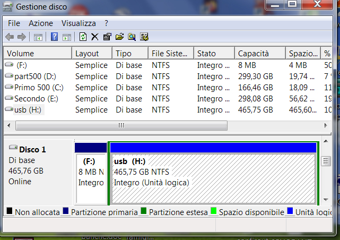The height and width of the screenshot is (240, 340).
Task: Click the drive icon of volume (F:)
Action: tap(9, 64)
